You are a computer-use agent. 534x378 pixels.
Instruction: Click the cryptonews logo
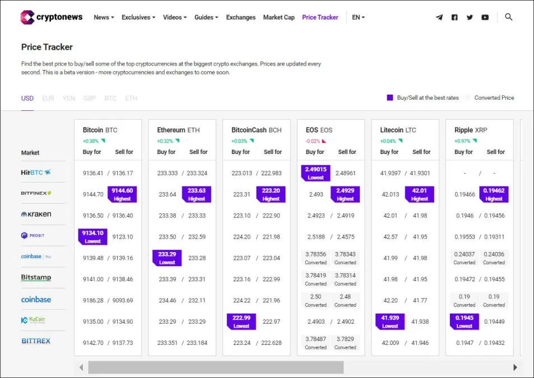coord(51,17)
